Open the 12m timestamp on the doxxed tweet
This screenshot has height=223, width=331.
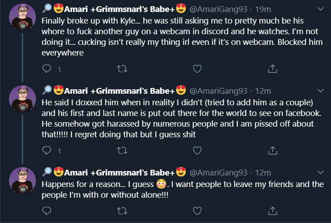click(263, 91)
